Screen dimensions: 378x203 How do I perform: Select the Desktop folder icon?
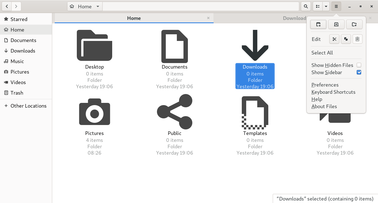click(x=95, y=45)
